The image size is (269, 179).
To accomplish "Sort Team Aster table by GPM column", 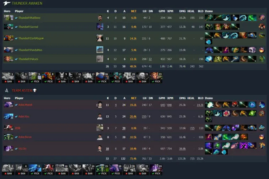I will point(162,98).
